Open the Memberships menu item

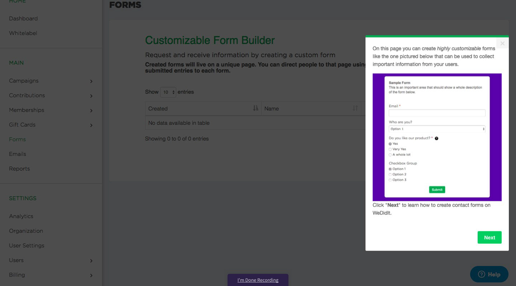[27, 110]
